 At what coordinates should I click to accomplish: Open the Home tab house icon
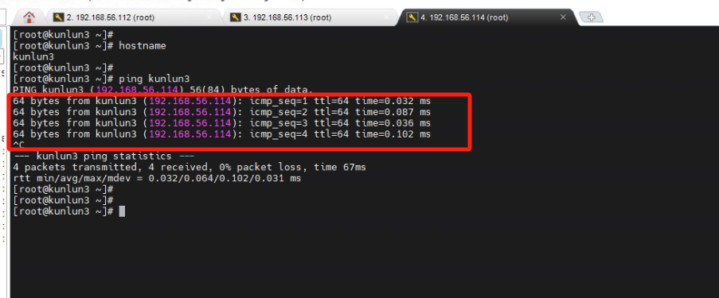point(29,17)
